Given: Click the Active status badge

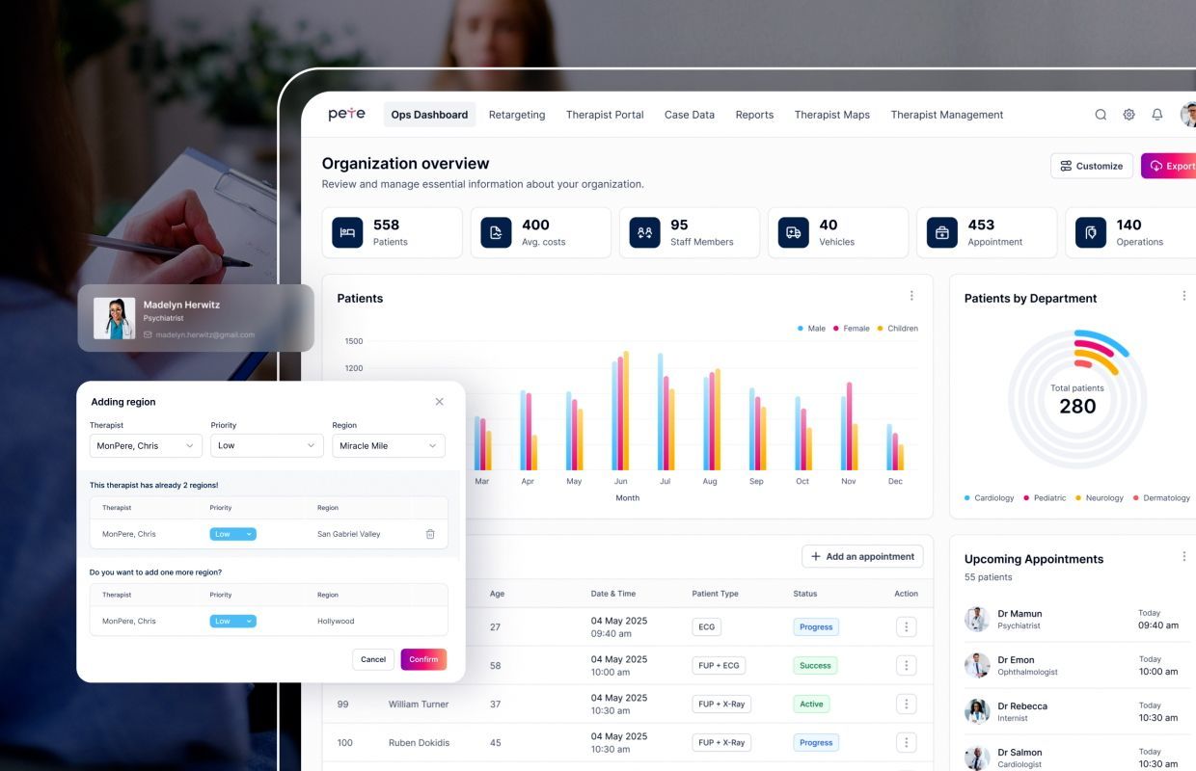Looking at the screenshot, I should tap(812, 704).
